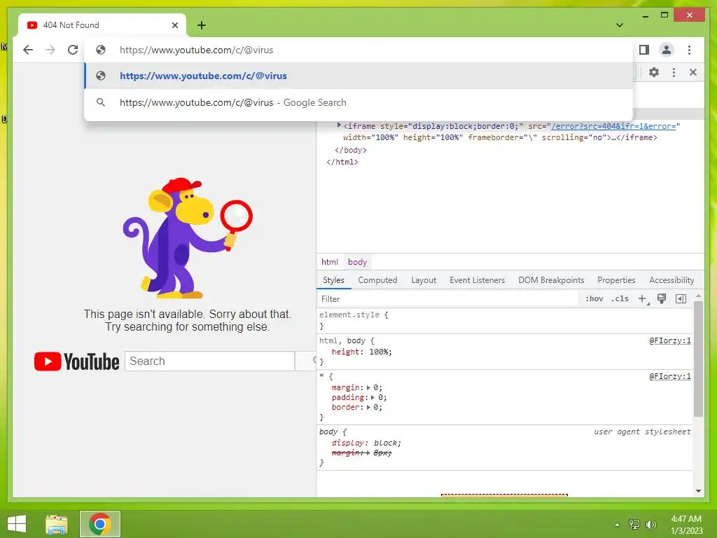The width and height of the screenshot is (717, 538).
Task: Click the body breadcrumb
Action: click(357, 262)
